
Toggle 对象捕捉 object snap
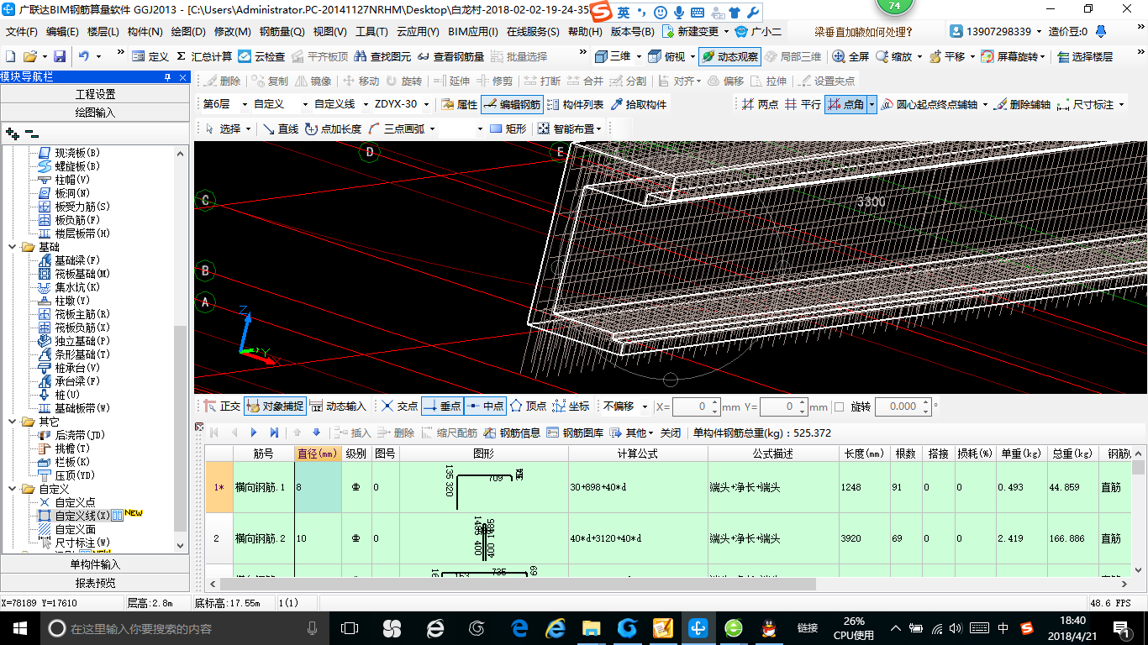275,406
